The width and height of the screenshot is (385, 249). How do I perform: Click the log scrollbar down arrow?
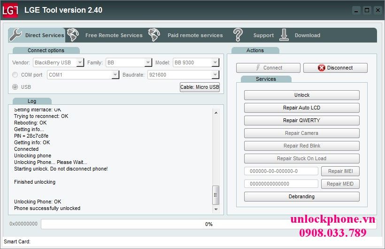(x=216, y=209)
